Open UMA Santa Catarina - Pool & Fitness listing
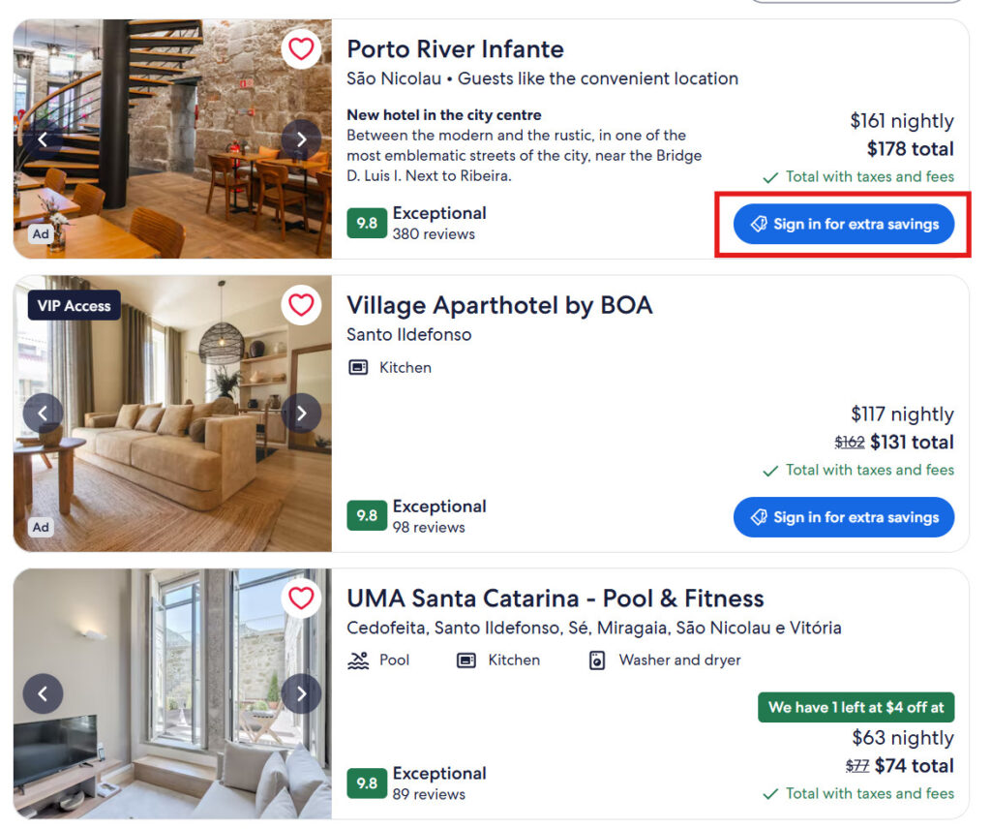The width and height of the screenshot is (991, 829). [554, 599]
